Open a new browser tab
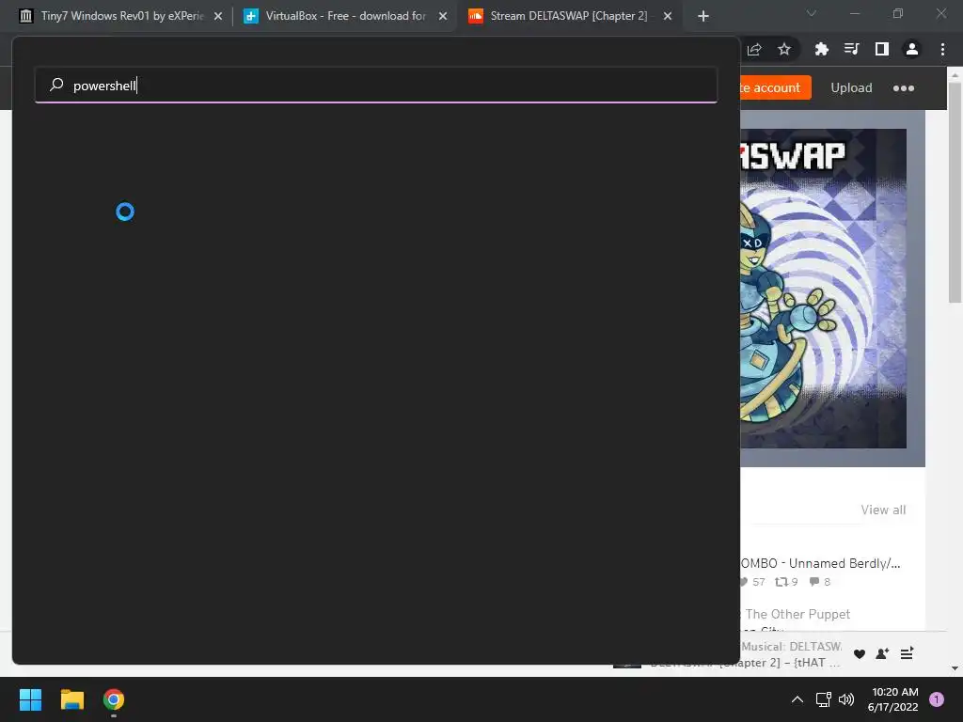 (703, 16)
